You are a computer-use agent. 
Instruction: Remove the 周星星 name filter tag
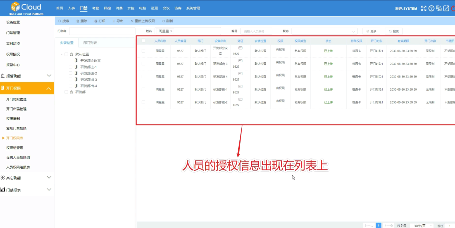pos(171,31)
